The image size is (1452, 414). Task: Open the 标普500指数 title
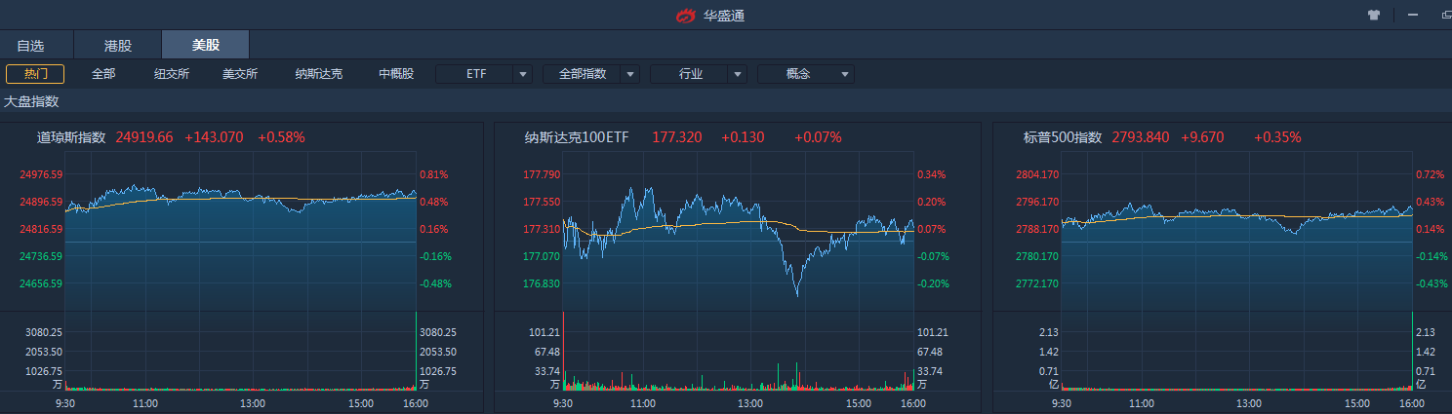(1063, 137)
